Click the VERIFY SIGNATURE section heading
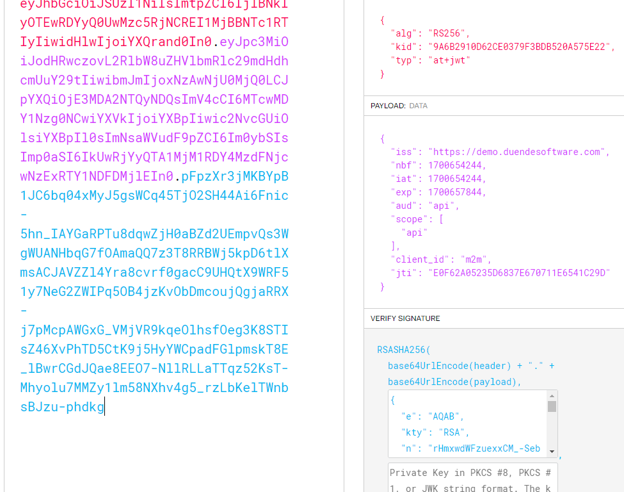 [x=405, y=318]
